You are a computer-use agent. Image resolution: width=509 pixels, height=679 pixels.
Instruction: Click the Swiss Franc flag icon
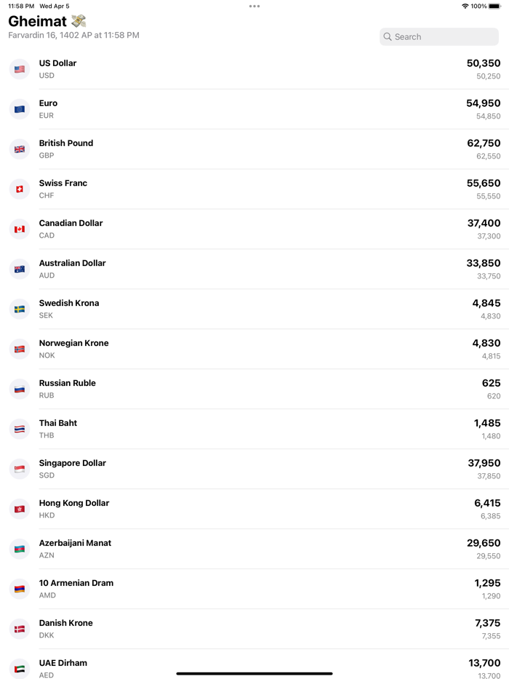click(x=20, y=189)
